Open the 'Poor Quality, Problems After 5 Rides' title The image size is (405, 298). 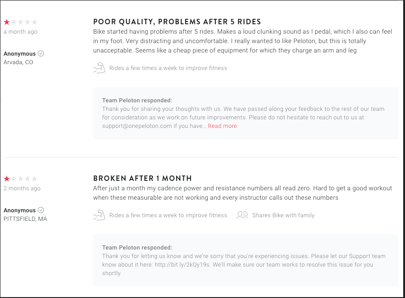pyautogui.click(x=177, y=22)
